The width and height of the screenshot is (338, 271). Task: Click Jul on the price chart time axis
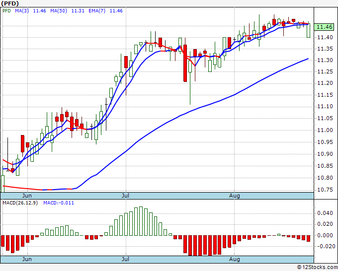125,196
